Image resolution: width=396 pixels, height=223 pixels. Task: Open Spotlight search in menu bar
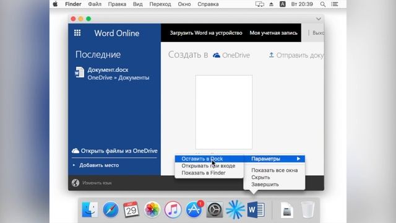tap(323, 4)
